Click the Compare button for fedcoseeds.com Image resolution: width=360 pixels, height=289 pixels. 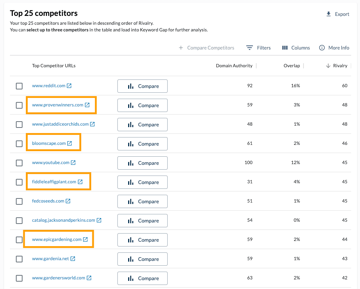click(x=142, y=201)
